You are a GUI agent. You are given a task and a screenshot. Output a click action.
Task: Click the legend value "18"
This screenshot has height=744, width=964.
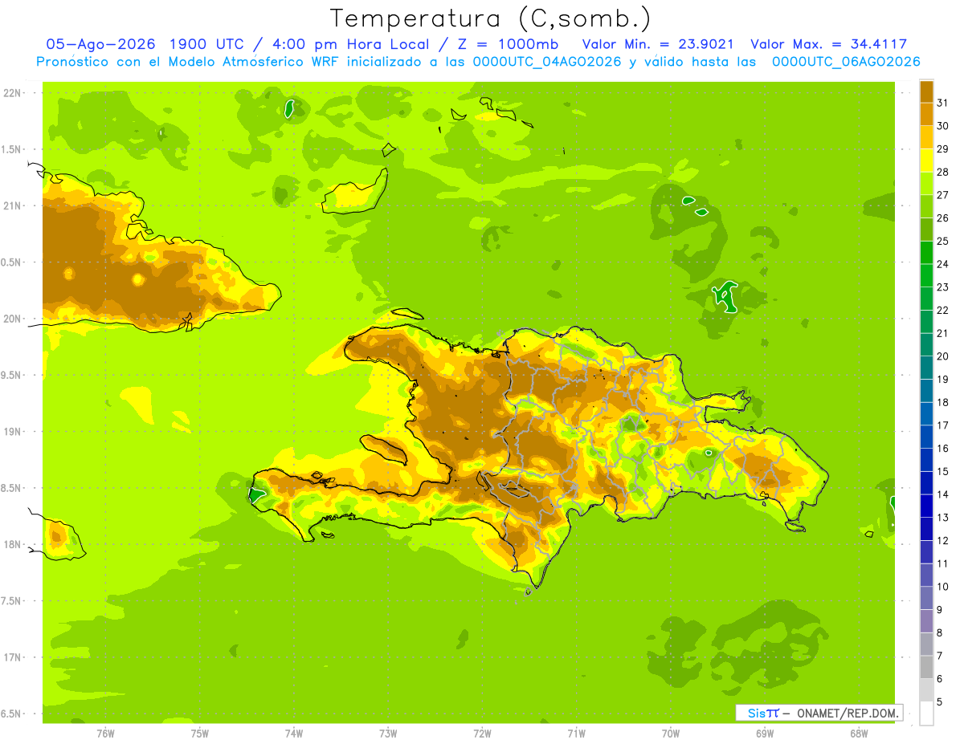(943, 402)
